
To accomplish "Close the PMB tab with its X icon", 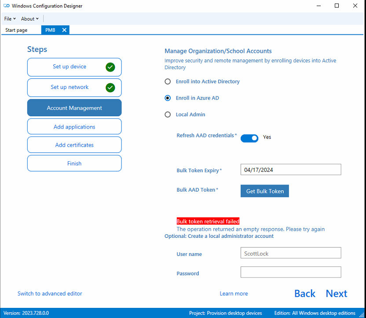I will click(64, 30).
